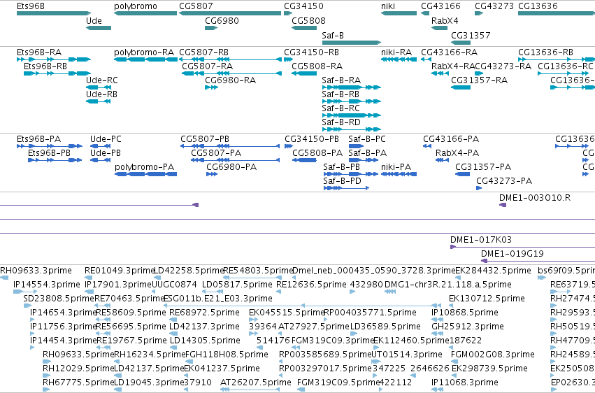Screen dimensions: 595x393
Task: Select EST RE01049.3prime
Action: 89,278
